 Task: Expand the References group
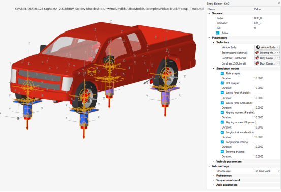click(213, 176)
